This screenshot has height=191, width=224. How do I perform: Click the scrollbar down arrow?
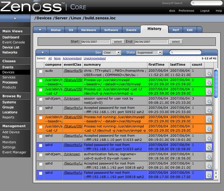click(x=216, y=177)
